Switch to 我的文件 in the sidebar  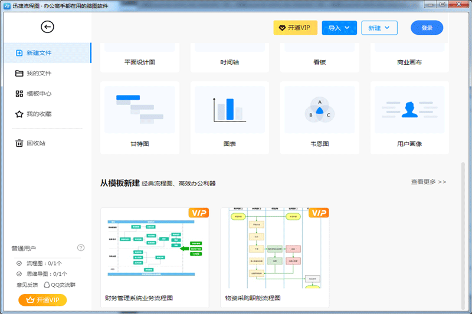click(x=38, y=74)
